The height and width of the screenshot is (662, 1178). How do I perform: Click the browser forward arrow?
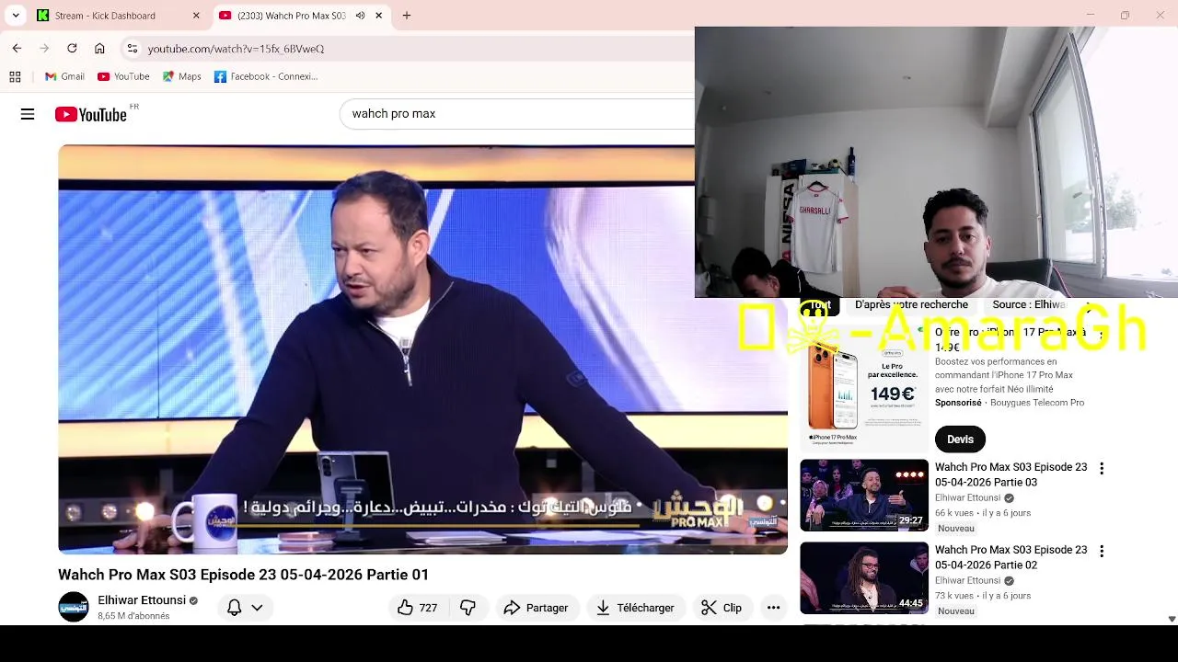point(44,48)
